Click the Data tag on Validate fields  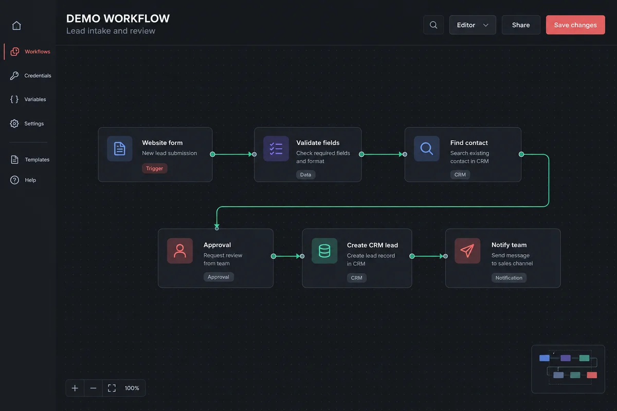(305, 175)
